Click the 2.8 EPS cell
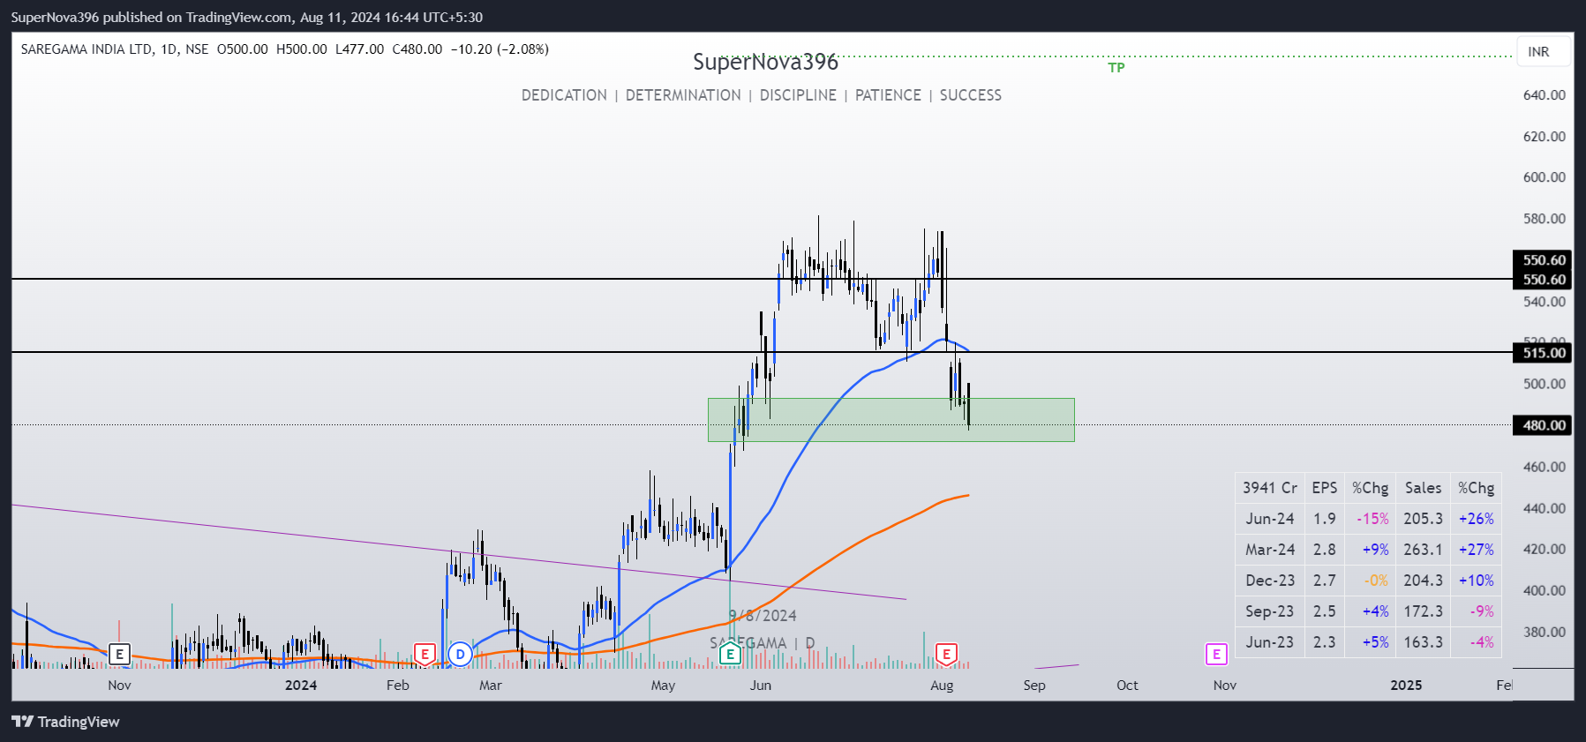The width and height of the screenshot is (1586, 742). click(1324, 550)
